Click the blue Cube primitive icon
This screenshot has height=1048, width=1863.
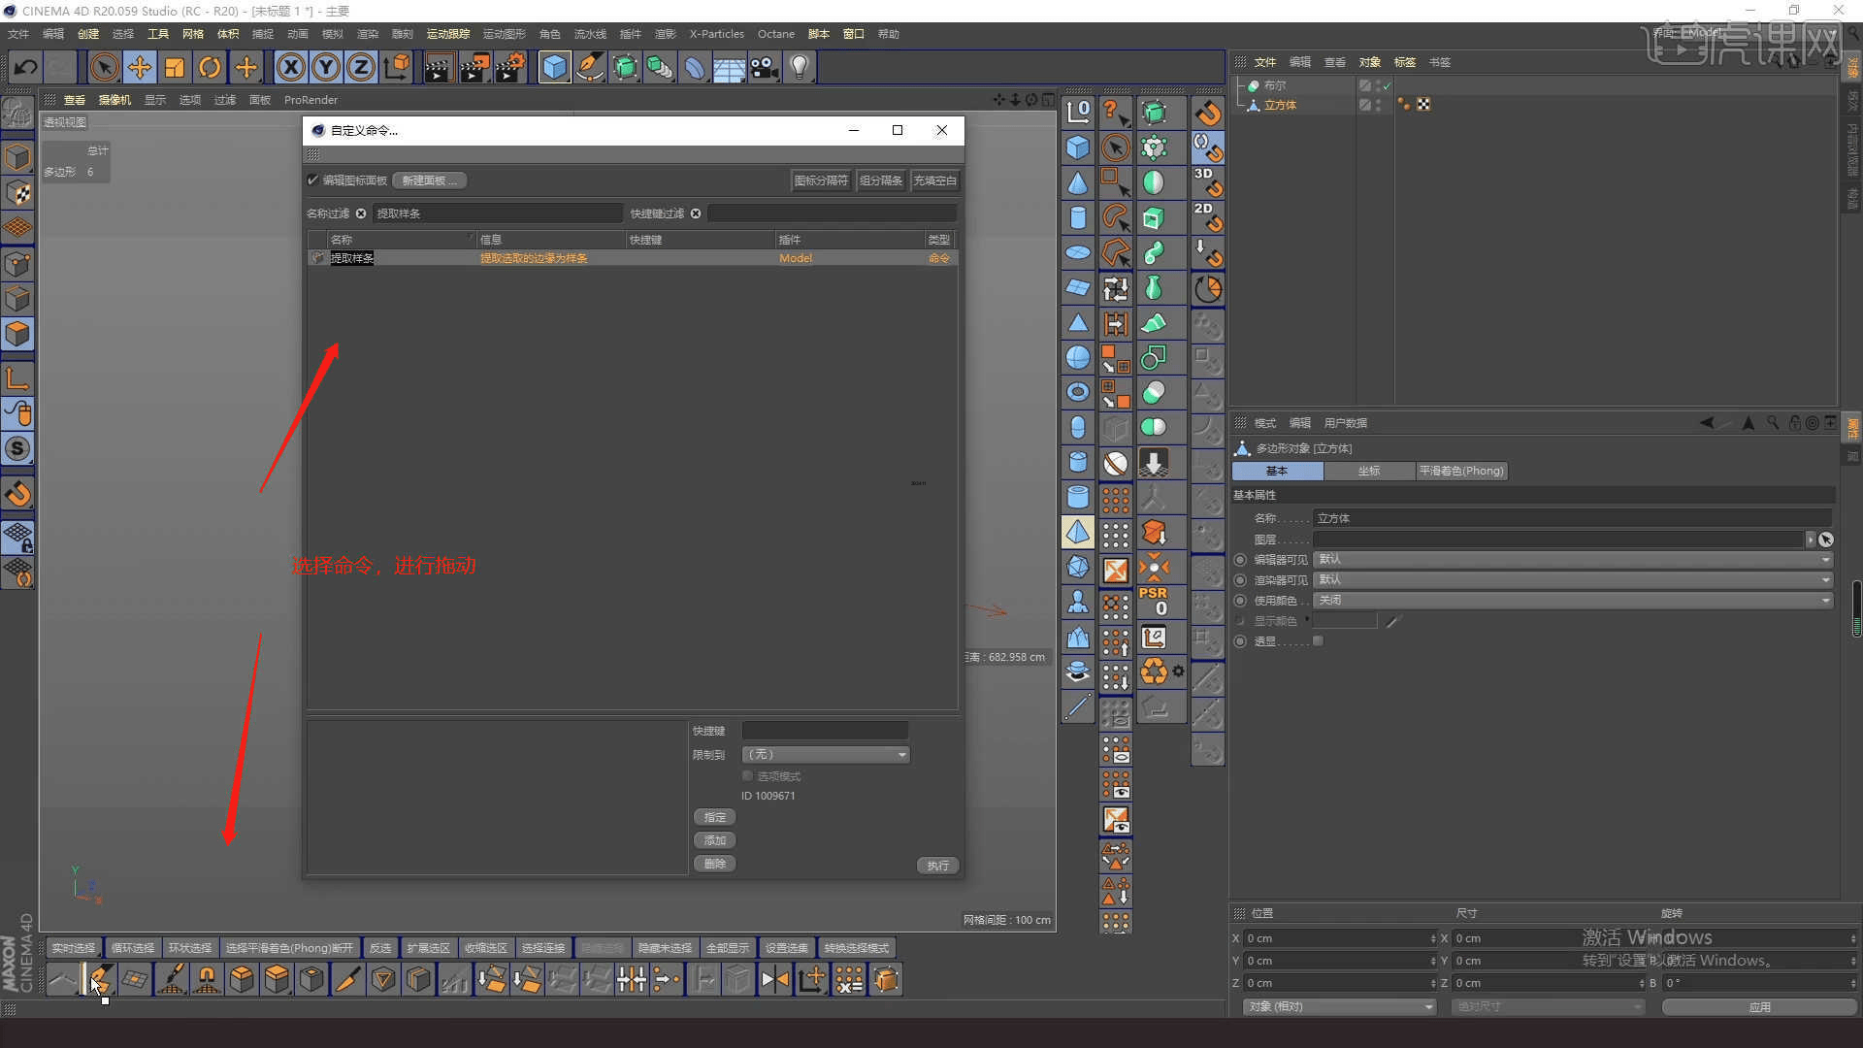click(554, 67)
